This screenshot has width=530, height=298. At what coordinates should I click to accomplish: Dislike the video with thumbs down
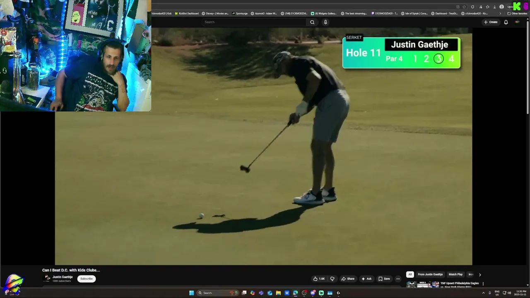coord(332,279)
